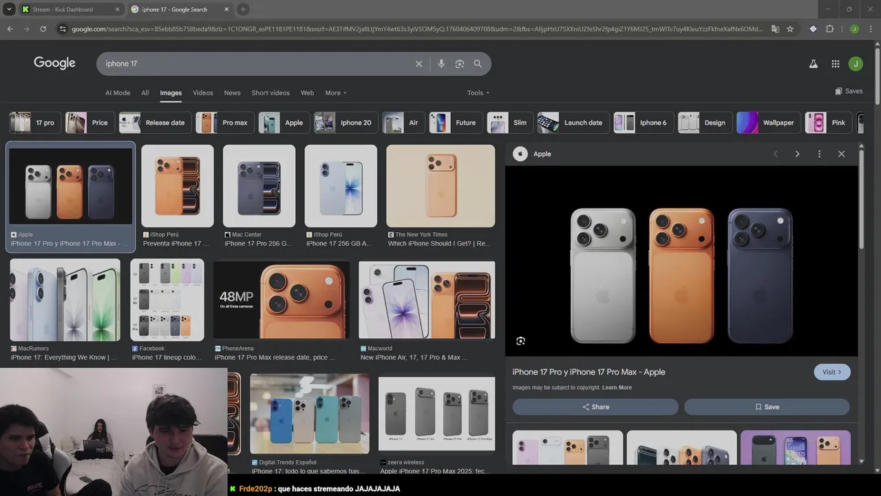Image resolution: width=881 pixels, height=496 pixels.
Task: Filter by Price chip
Action: 90,123
